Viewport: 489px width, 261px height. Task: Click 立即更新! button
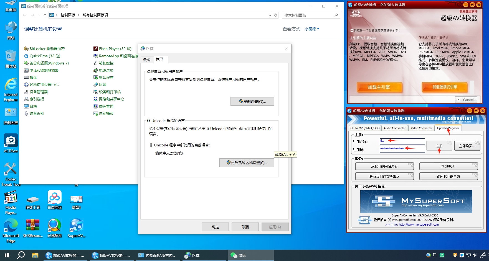[x=449, y=166]
